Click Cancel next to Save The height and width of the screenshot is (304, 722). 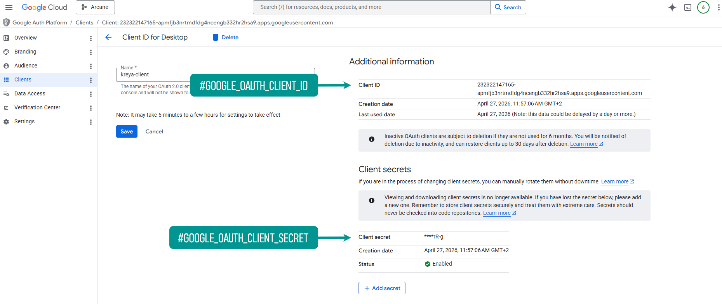(x=154, y=131)
